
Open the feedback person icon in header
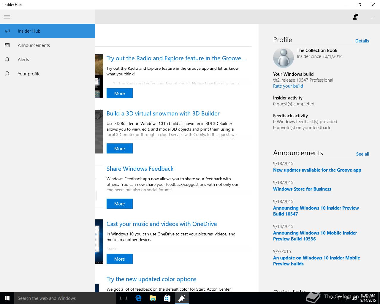(355, 17)
